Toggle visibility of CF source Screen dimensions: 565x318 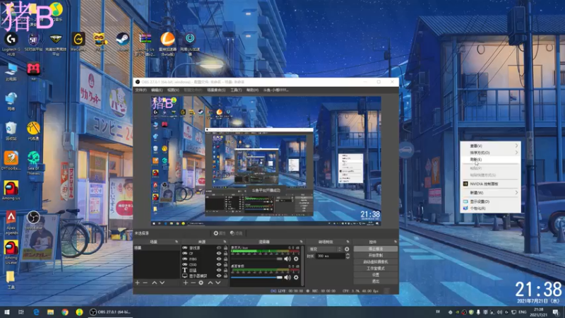tap(219, 254)
